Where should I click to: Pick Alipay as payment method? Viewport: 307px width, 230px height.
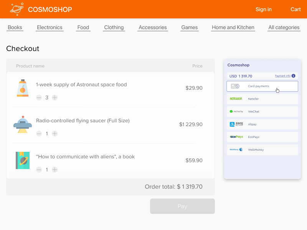pyautogui.click(x=262, y=124)
